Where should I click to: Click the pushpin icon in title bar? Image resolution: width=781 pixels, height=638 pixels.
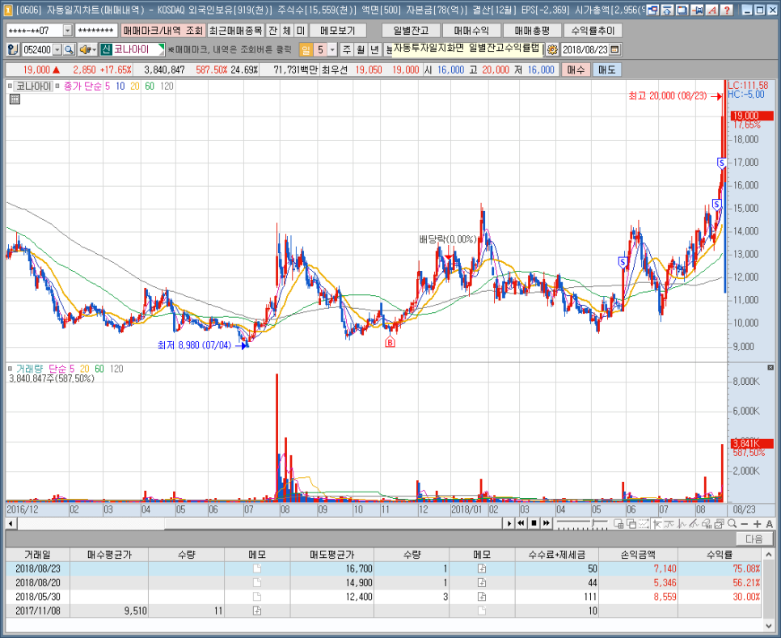(x=697, y=10)
